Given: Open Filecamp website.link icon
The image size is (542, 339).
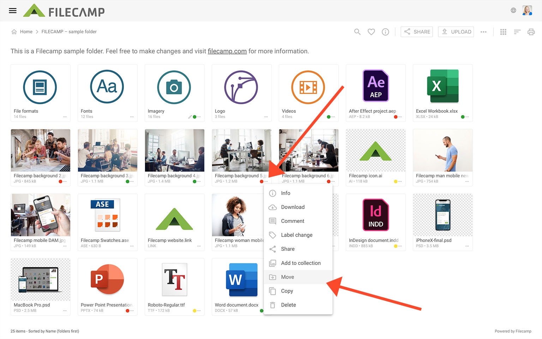Looking at the screenshot, I should click(174, 219).
